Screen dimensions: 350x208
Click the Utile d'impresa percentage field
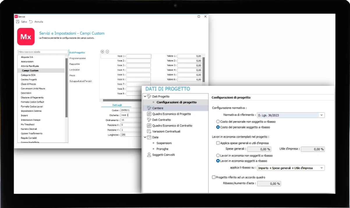[313, 149]
